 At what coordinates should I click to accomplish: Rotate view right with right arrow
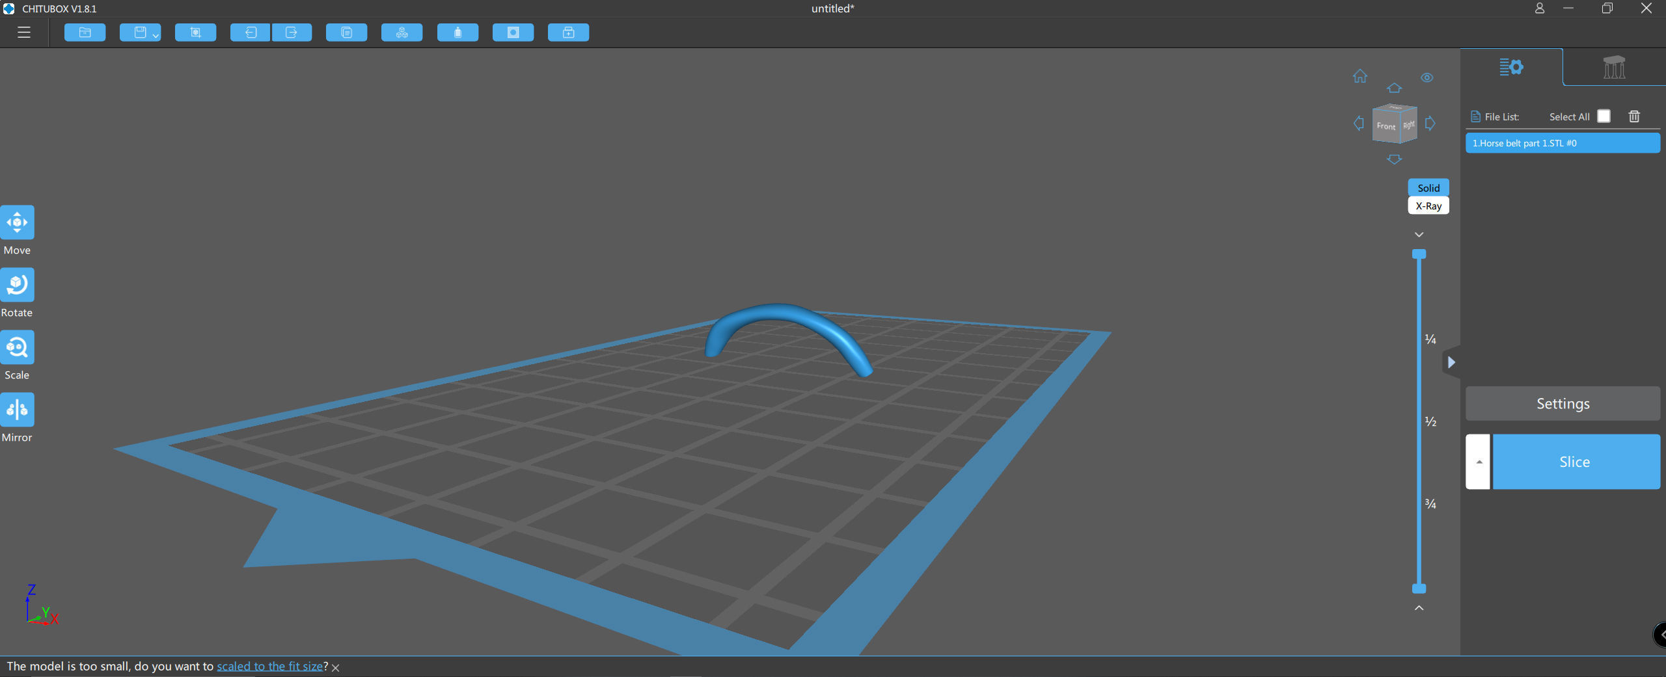(1430, 123)
